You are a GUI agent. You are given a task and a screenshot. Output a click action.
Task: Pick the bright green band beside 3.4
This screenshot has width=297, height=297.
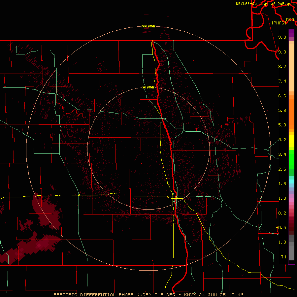[291, 159]
